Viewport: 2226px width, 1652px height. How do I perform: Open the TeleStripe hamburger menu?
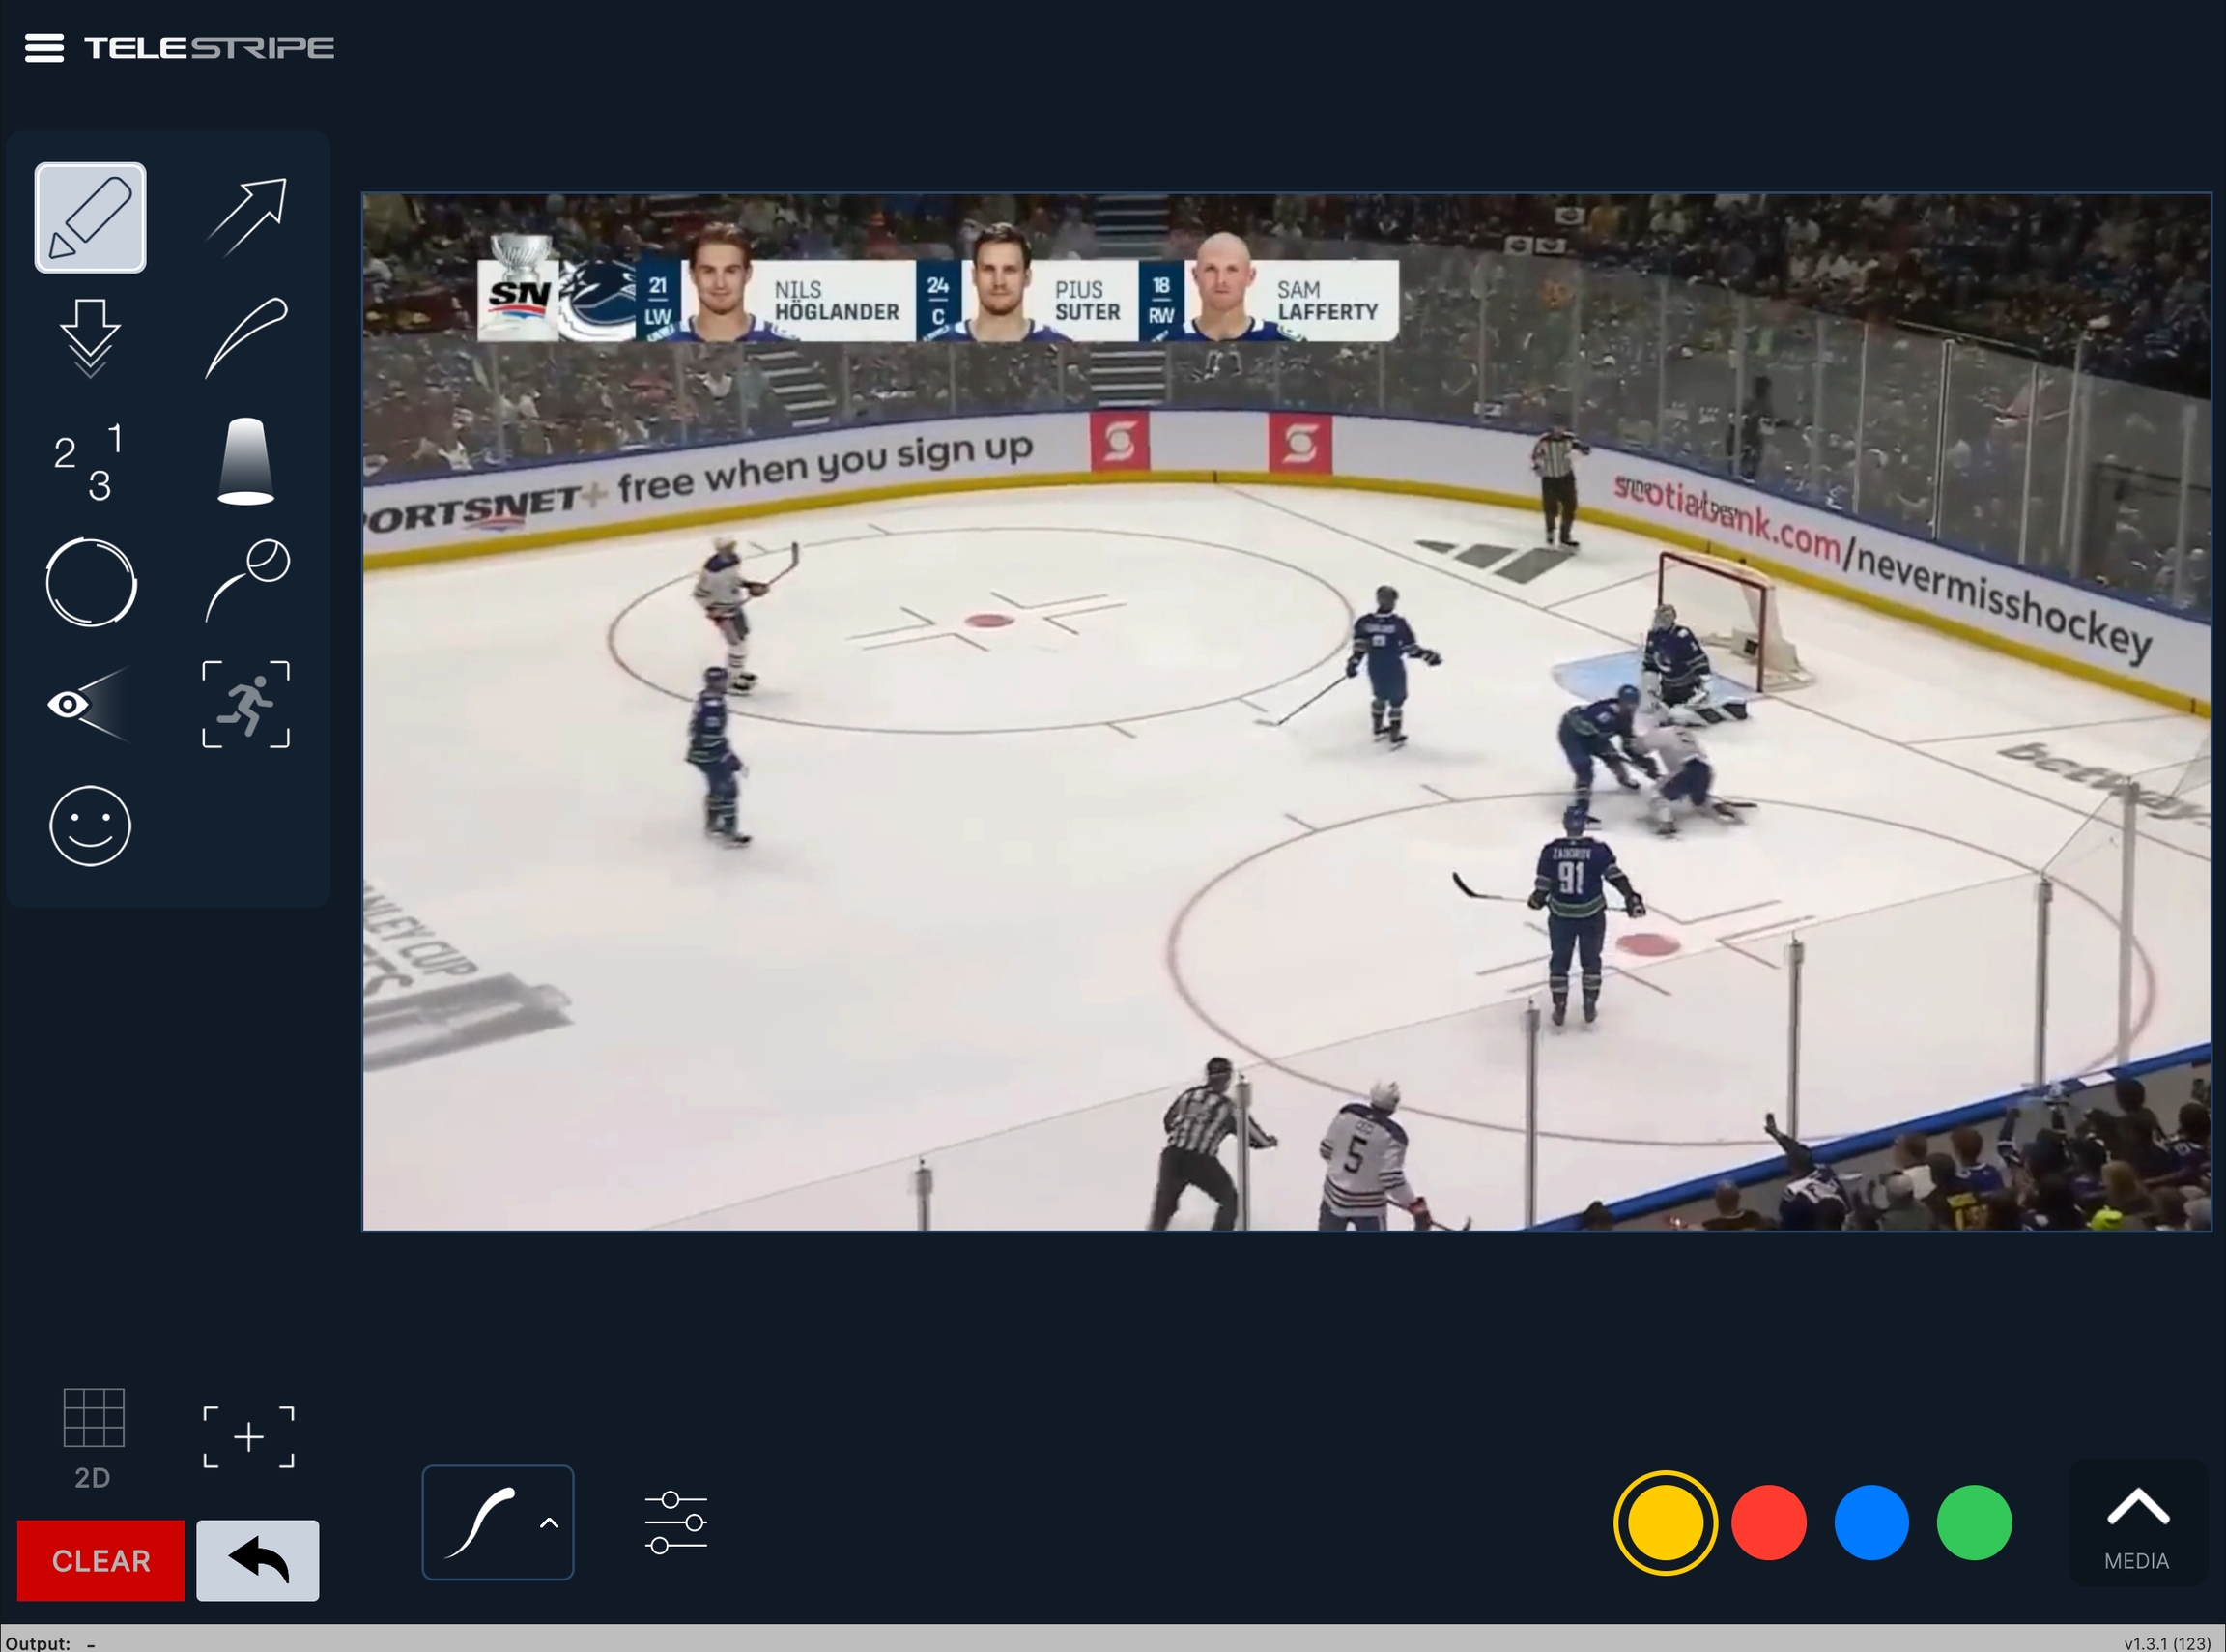click(44, 47)
